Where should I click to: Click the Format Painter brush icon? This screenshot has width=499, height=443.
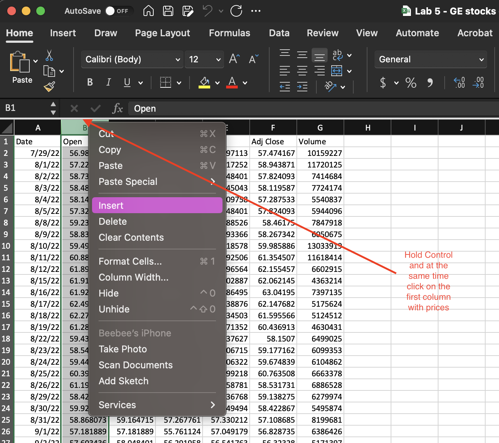click(49, 87)
